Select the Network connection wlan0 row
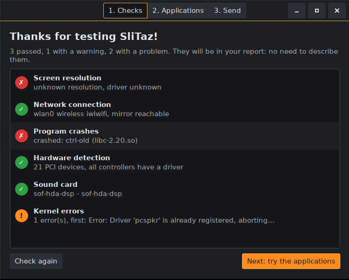Image resolution: width=349 pixels, height=280 pixels. (x=174, y=109)
